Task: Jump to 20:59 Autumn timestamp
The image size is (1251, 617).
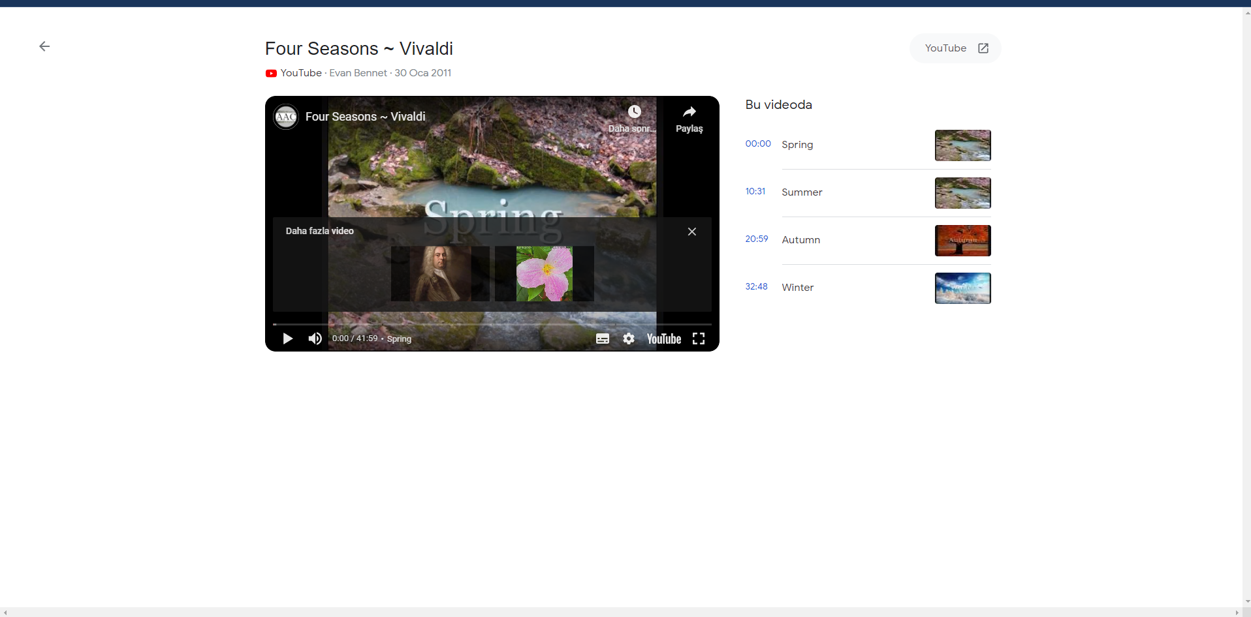Action: point(757,239)
